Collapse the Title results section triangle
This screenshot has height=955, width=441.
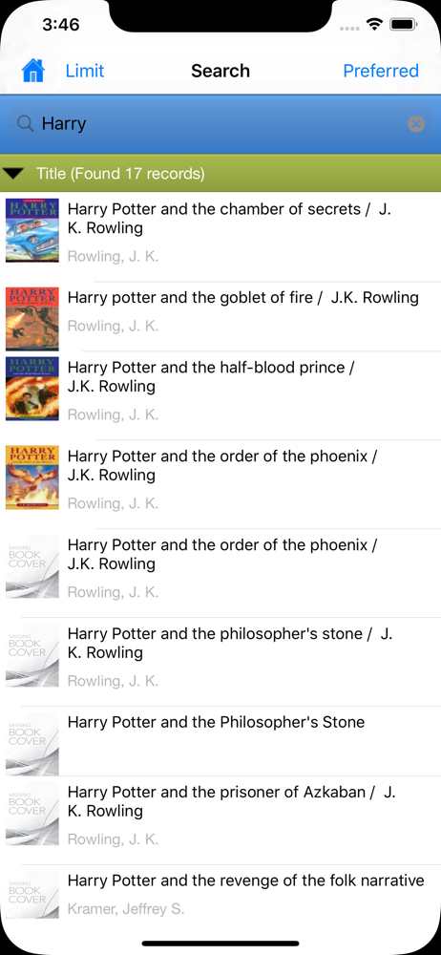point(13,174)
